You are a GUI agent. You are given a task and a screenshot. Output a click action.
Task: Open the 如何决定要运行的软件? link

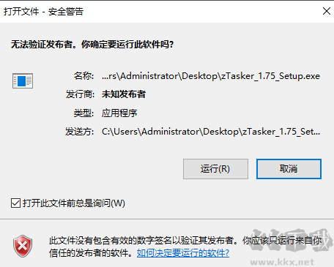pyautogui.click(x=183, y=253)
